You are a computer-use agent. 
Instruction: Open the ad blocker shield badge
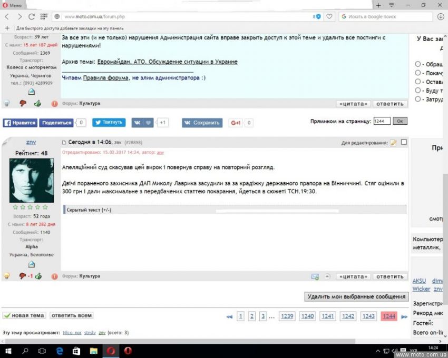click(x=317, y=16)
